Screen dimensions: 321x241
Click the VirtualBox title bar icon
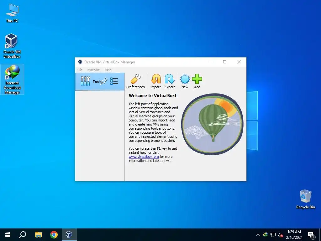(80, 62)
